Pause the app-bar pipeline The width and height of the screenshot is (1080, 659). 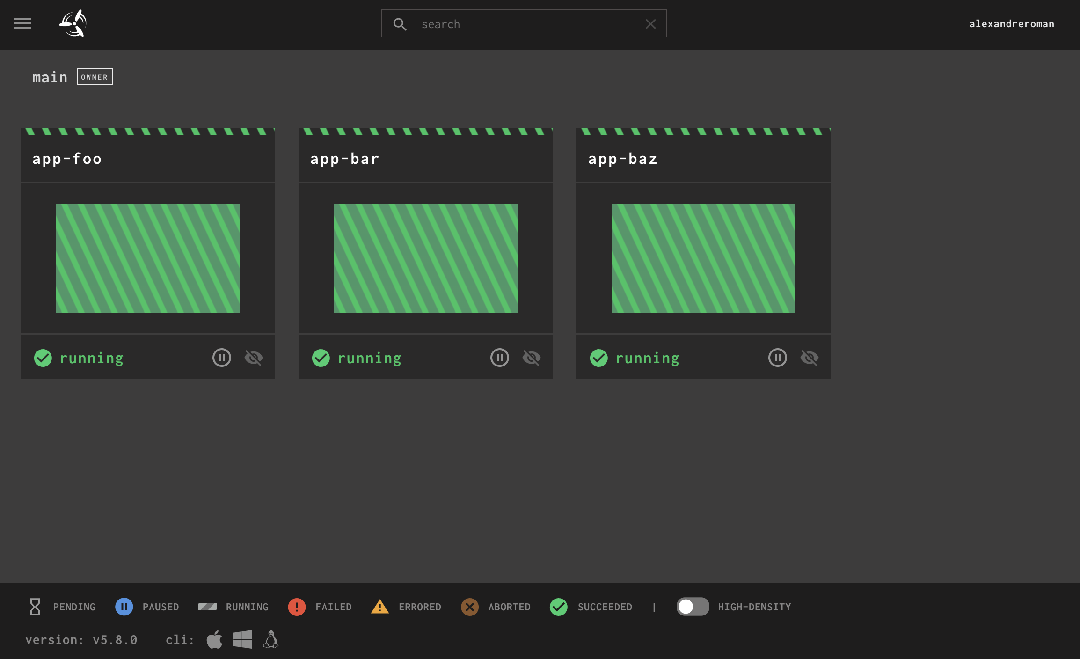500,358
